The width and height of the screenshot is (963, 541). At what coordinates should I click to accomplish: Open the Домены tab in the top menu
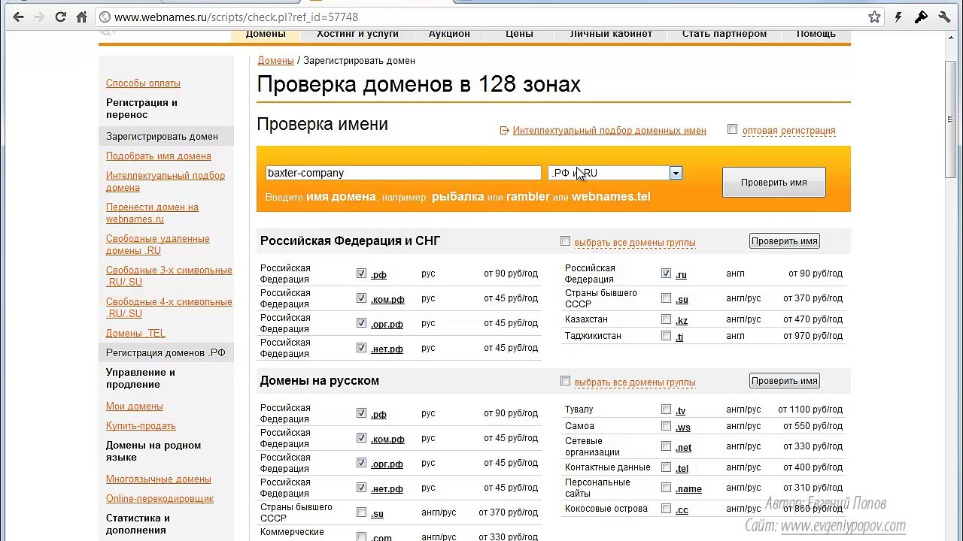[x=266, y=35]
